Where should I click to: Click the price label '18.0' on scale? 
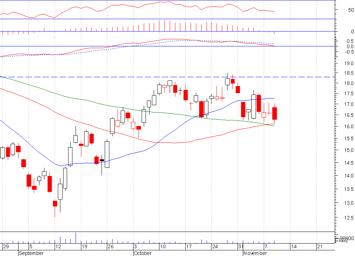[x=349, y=83]
